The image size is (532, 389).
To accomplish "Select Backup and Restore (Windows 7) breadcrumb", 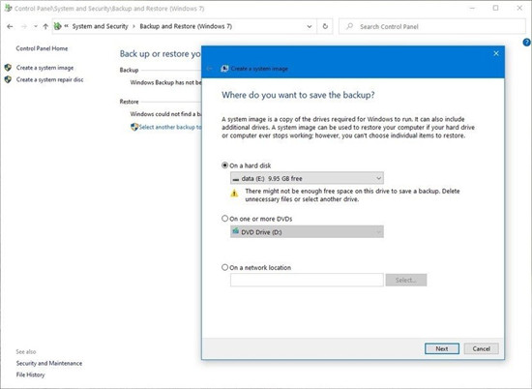I will tap(186, 26).
